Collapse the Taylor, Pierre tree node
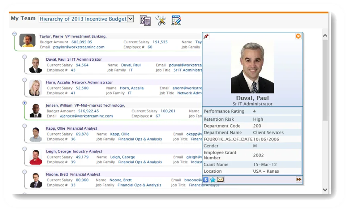This screenshot has width=348, height=211. pyautogui.click(x=14, y=34)
